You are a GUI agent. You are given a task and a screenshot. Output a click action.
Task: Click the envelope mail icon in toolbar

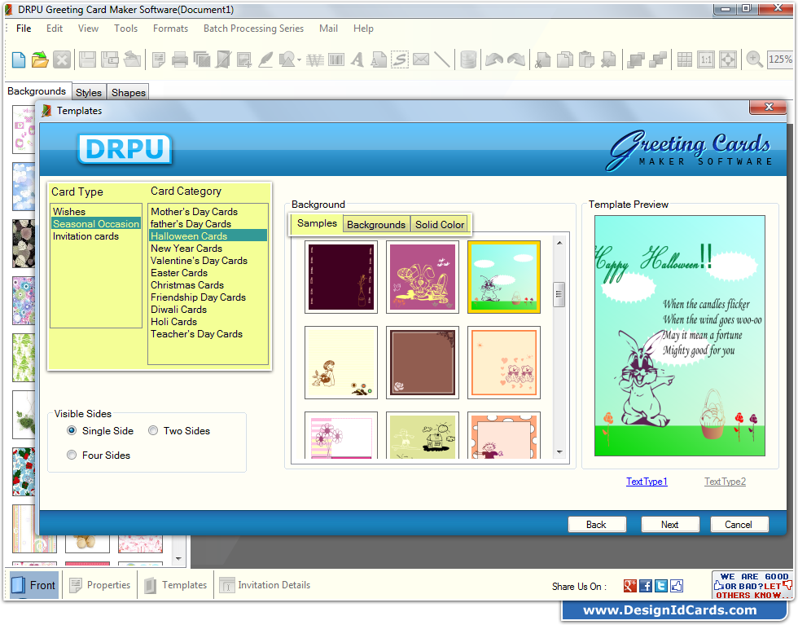click(x=421, y=59)
